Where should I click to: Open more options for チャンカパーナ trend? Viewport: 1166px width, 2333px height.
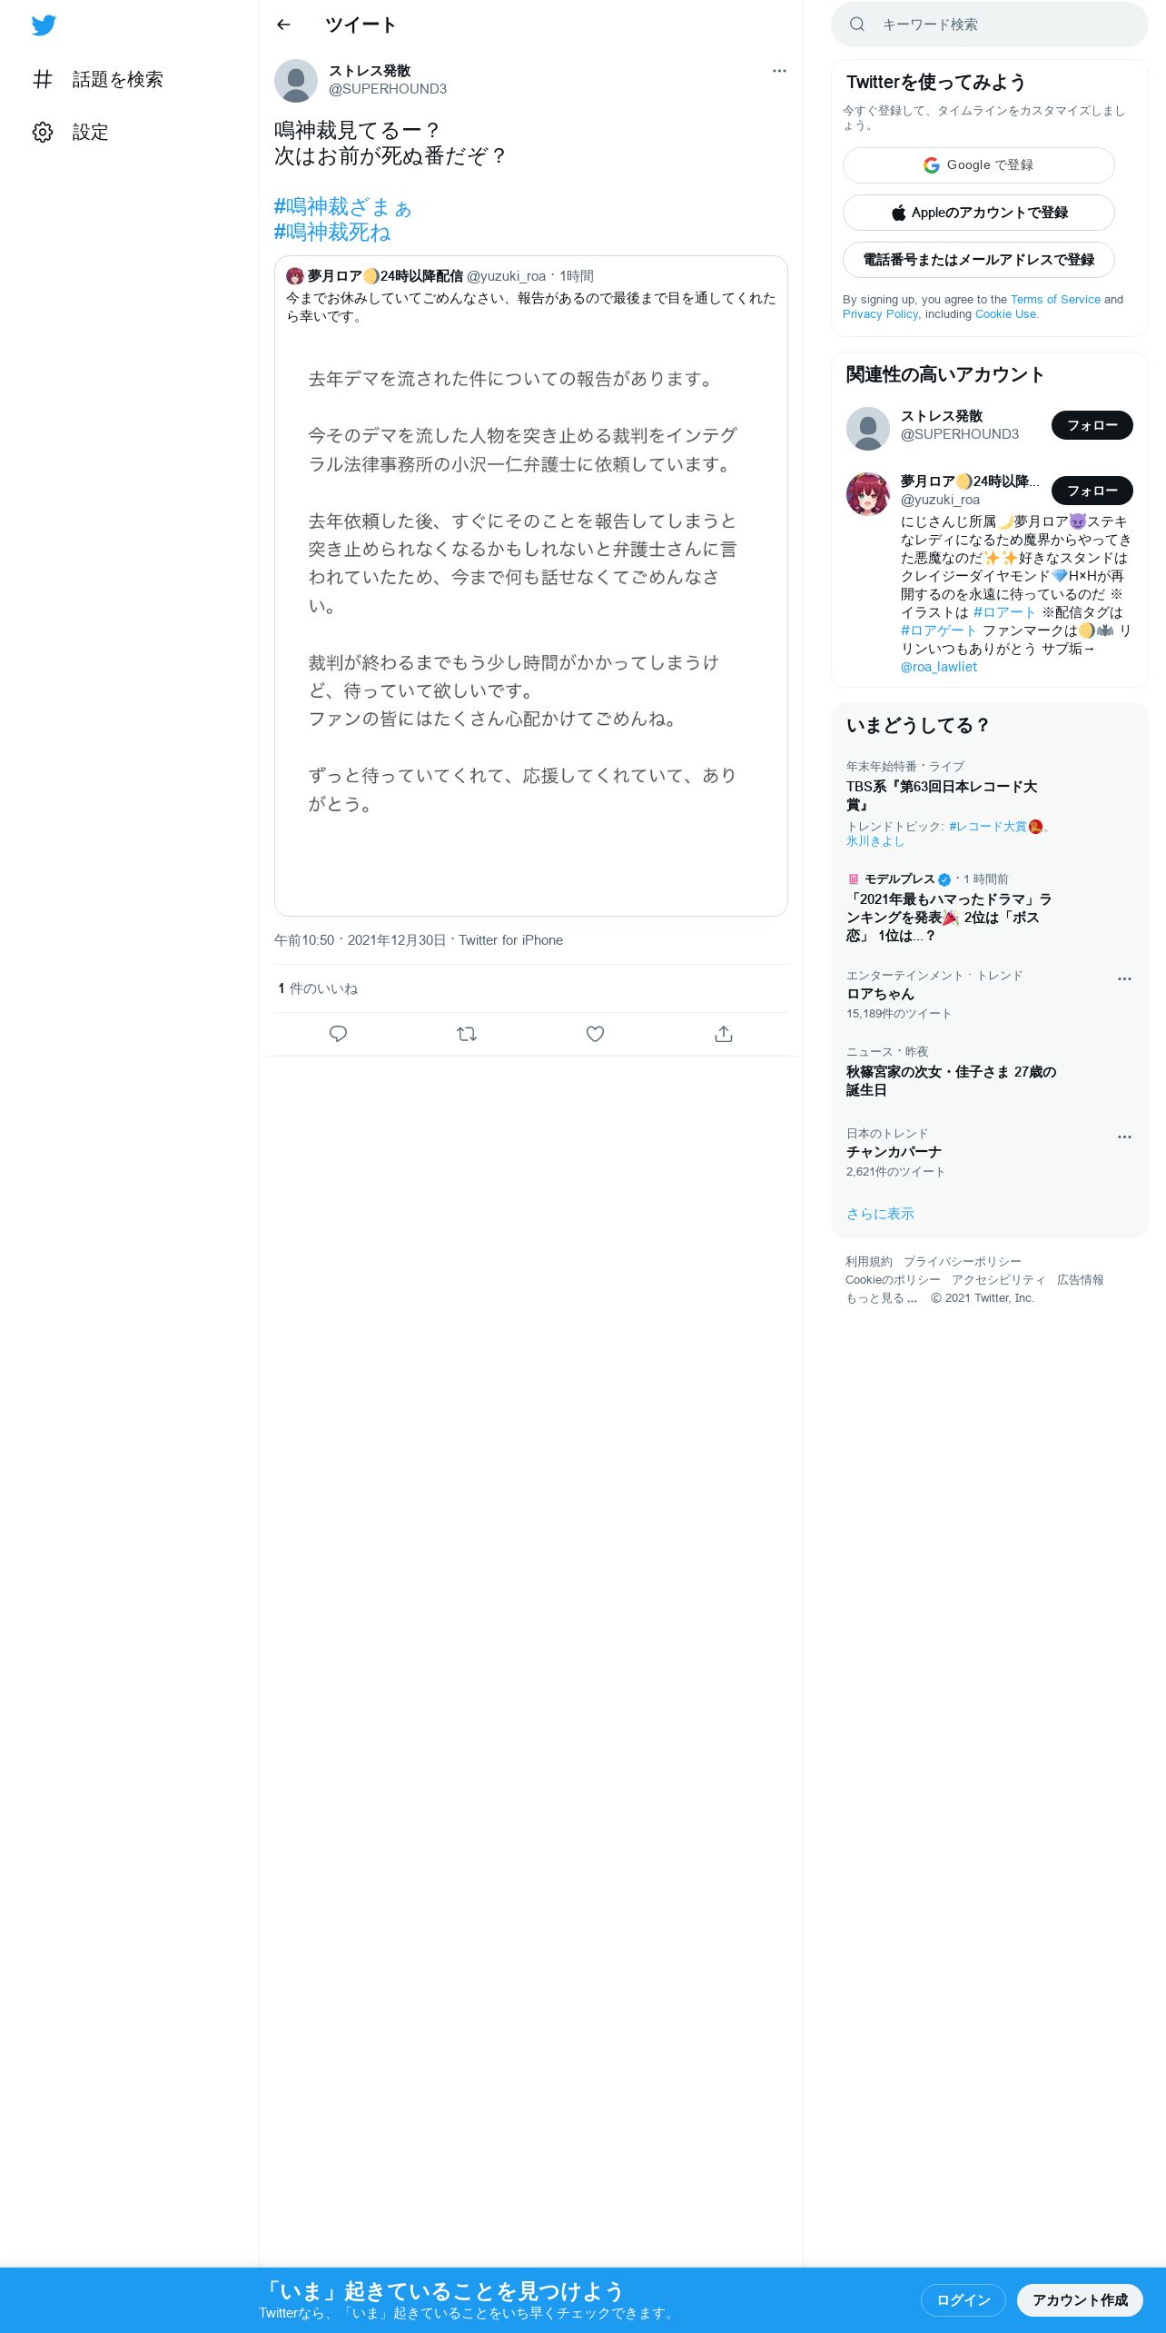click(1124, 1137)
